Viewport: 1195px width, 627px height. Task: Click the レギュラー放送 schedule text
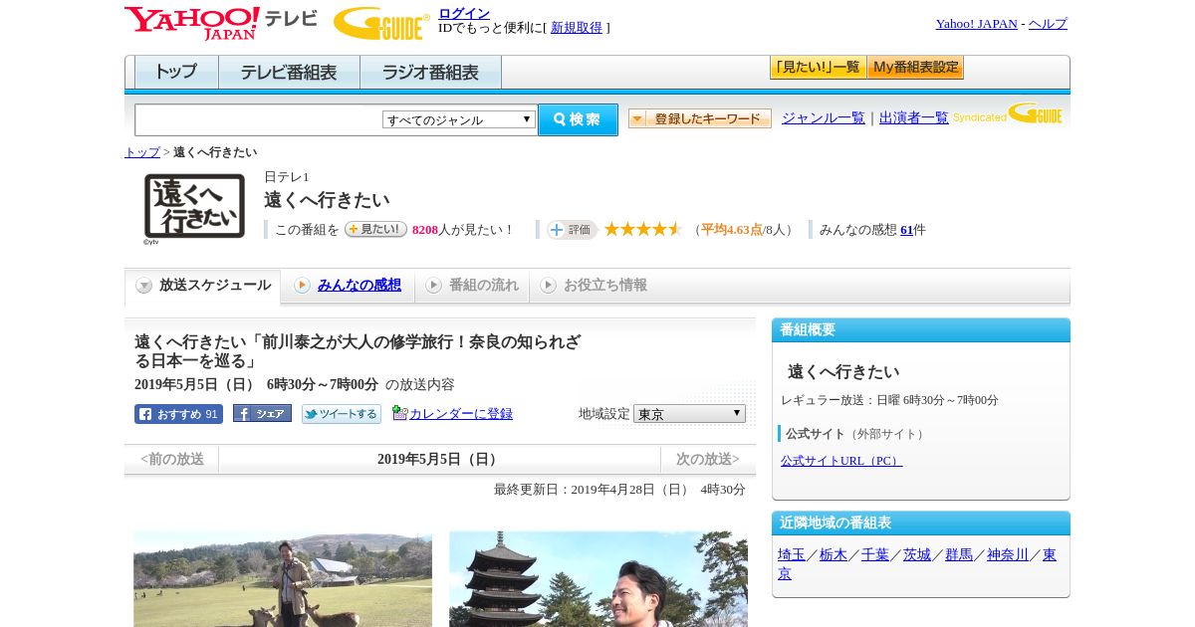(x=889, y=400)
